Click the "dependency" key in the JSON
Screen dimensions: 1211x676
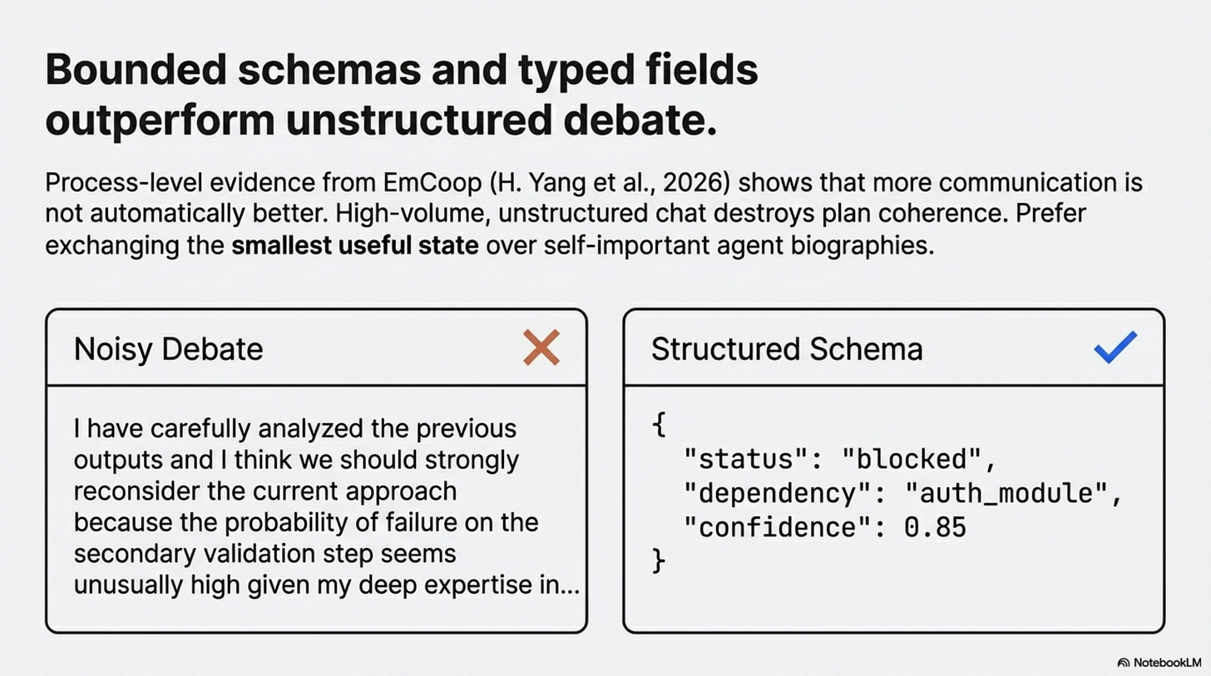770,493
